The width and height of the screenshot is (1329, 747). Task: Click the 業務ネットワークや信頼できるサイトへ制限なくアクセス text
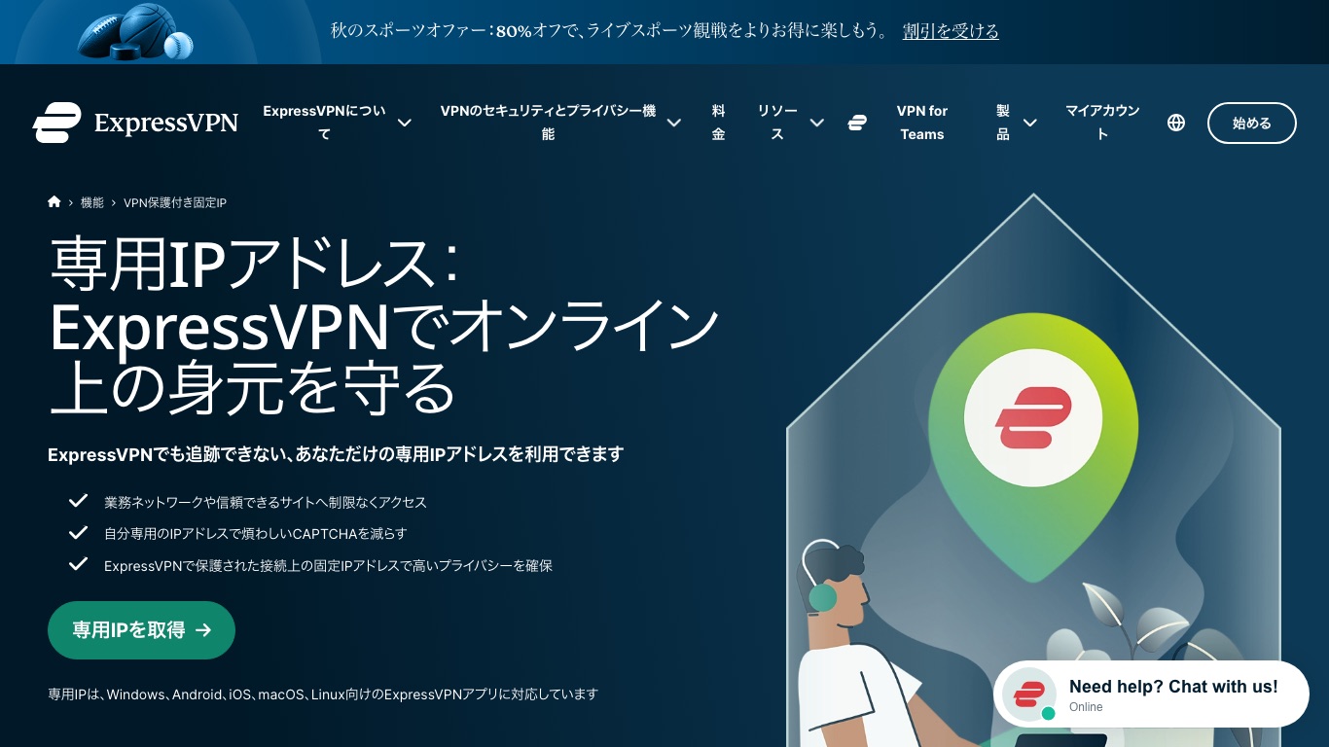(x=266, y=502)
